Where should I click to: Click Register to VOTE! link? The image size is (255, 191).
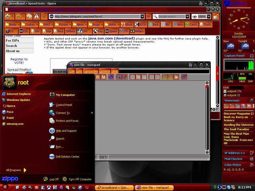click(19, 61)
